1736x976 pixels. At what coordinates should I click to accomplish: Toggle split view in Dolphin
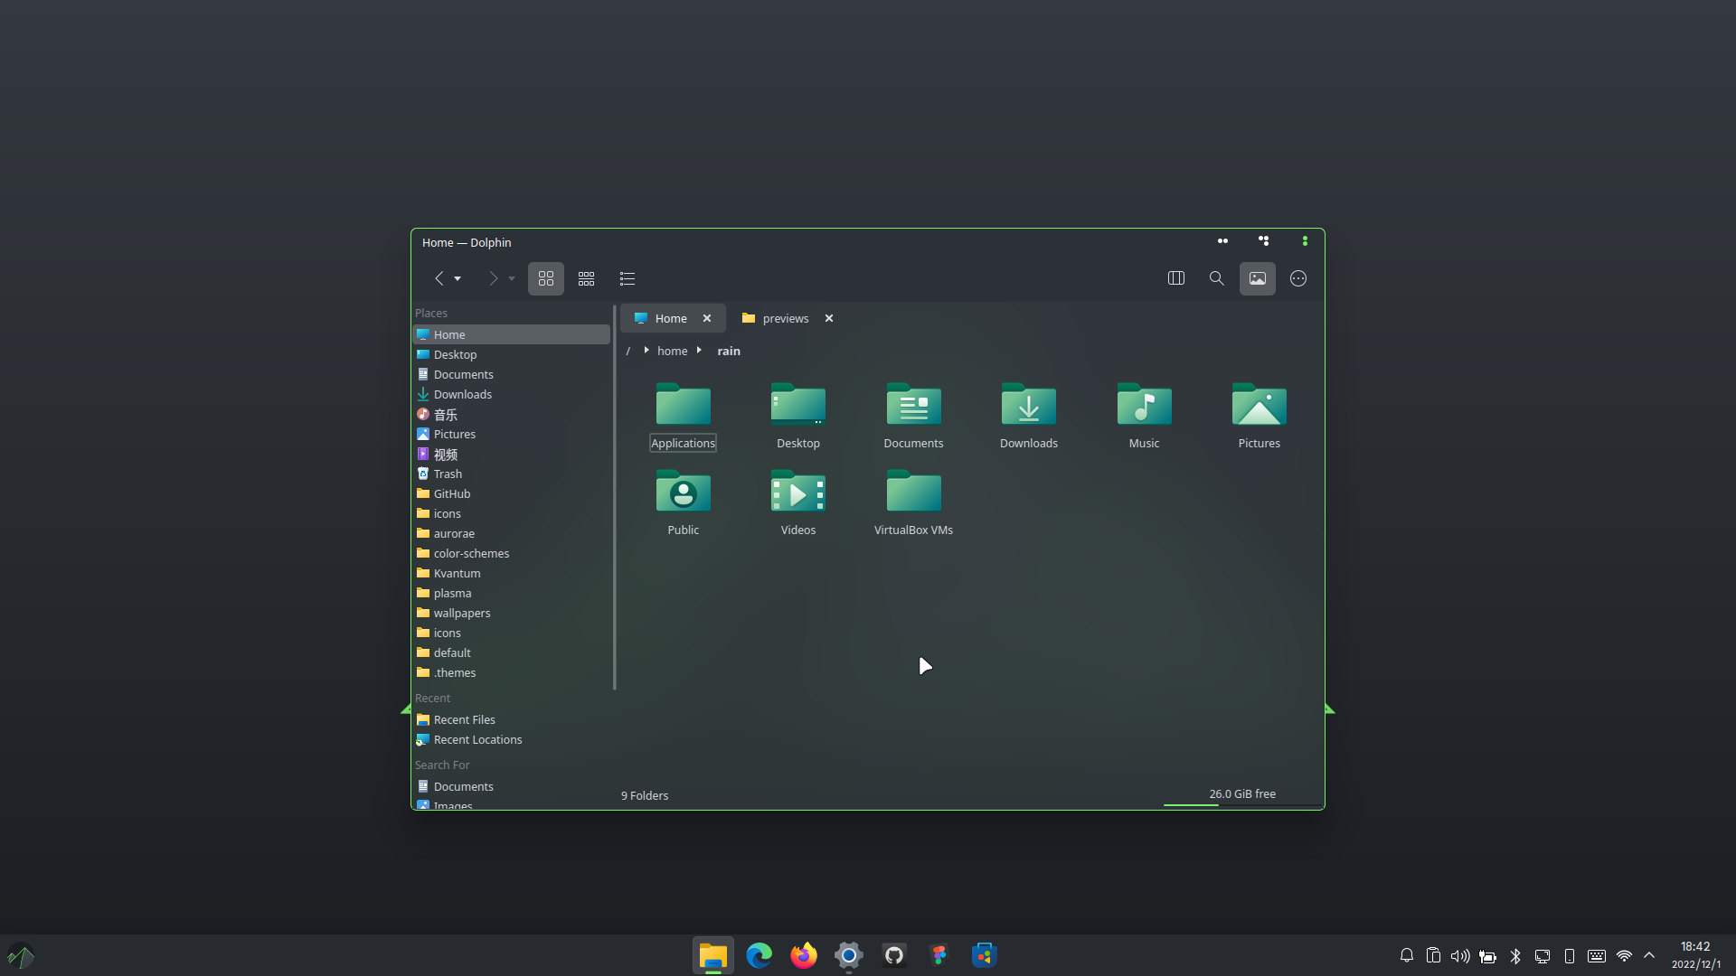(x=1176, y=278)
